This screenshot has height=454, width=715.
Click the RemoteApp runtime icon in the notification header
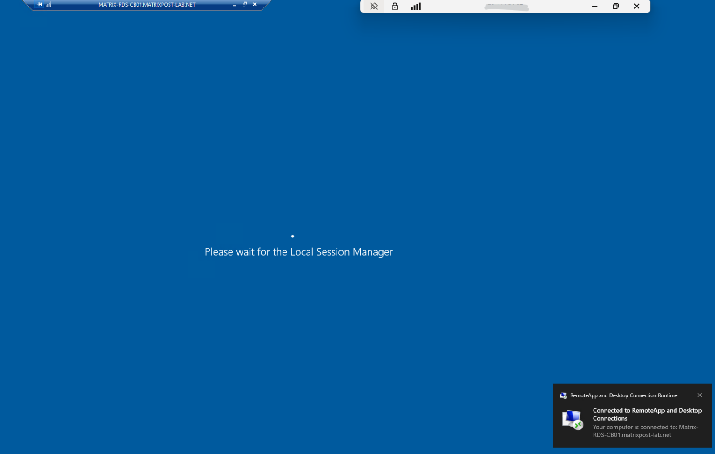point(563,395)
